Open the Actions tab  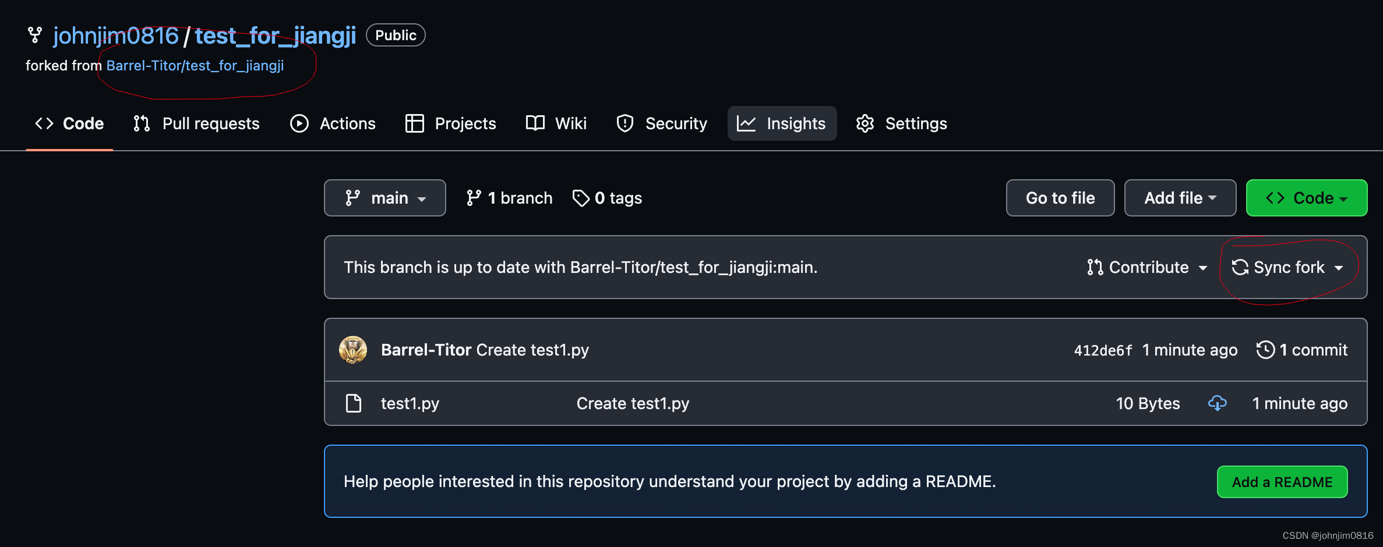pyautogui.click(x=333, y=123)
